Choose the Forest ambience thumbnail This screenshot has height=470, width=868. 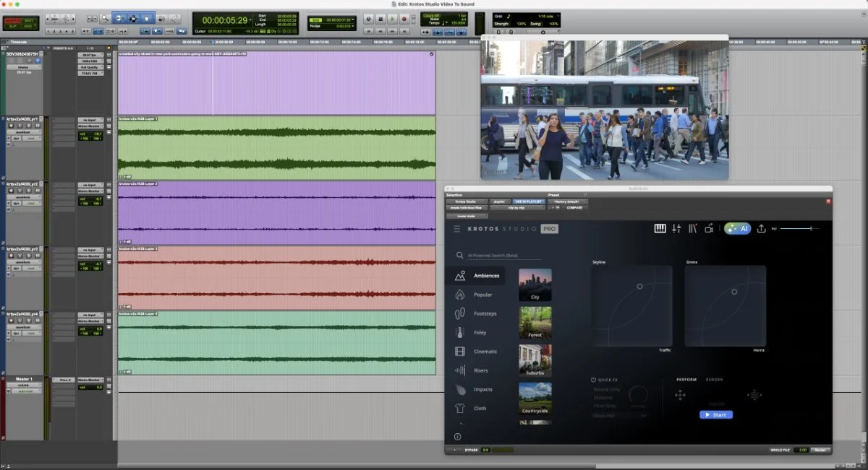point(535,322)
